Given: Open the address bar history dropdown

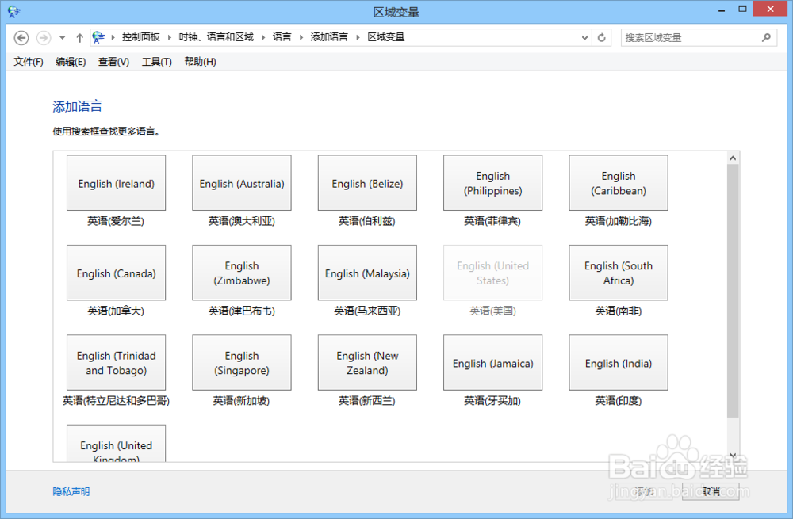Looking at the screenshot, I should pos(585,37).
